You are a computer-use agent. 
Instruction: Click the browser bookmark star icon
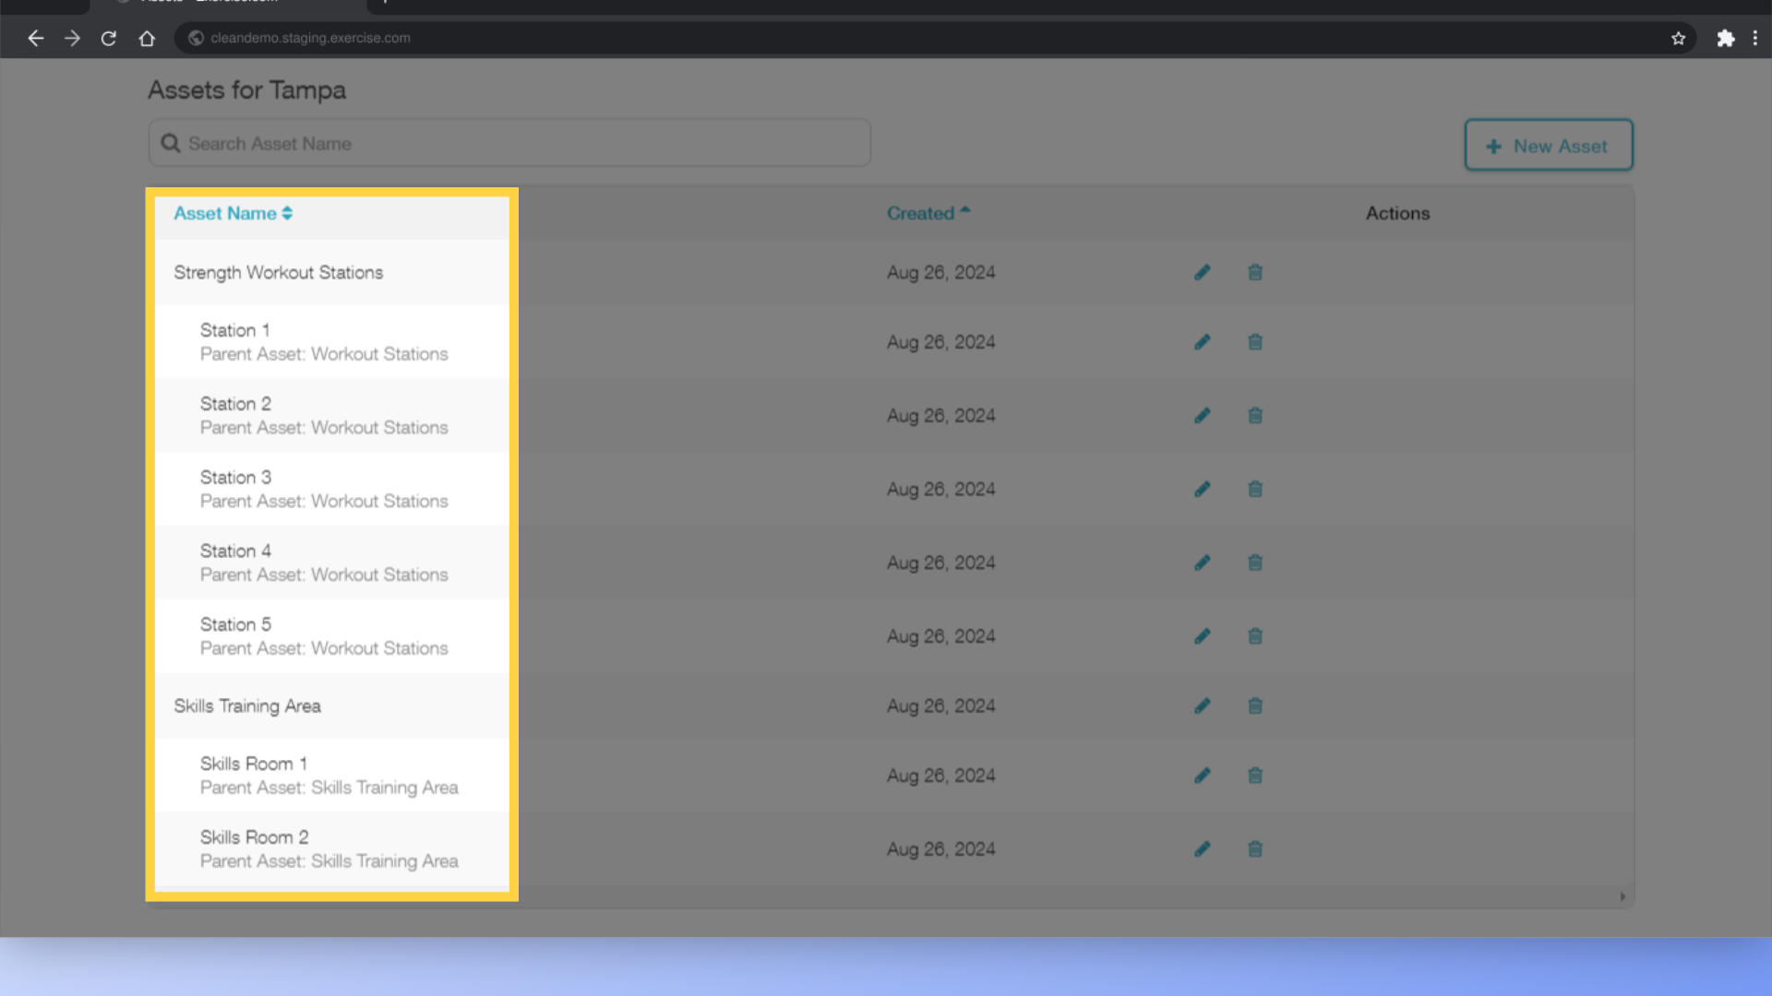(x=1678, y=38)
